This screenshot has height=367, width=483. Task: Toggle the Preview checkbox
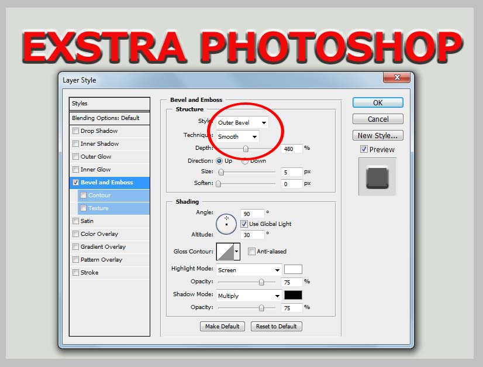click(364, 149)
